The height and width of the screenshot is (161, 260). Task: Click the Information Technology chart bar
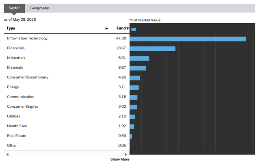click(x=188, y=39)
